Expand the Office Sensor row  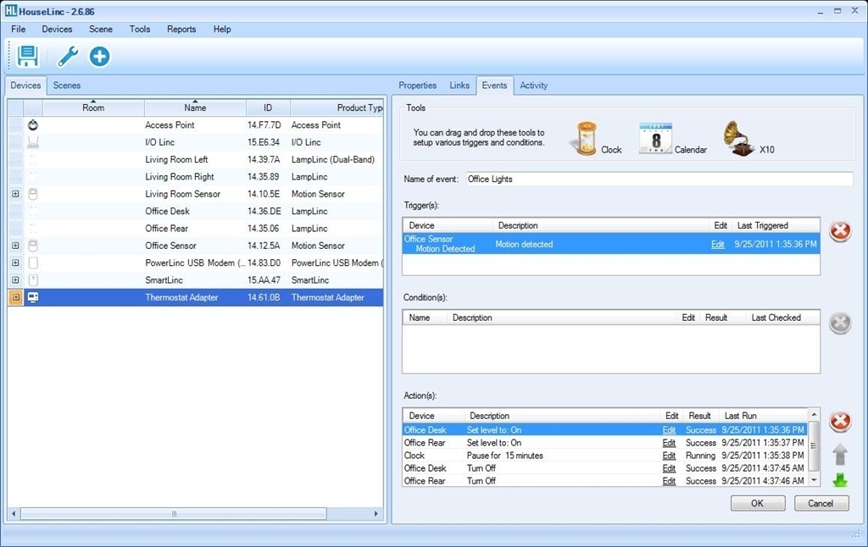(15, 245)
